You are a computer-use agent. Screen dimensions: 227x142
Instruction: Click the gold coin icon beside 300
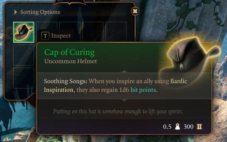coord(199,126)
